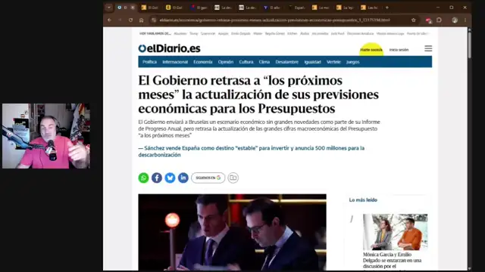Close the active elDiario browser tab

pyautogui.click(x=133, y=8)
